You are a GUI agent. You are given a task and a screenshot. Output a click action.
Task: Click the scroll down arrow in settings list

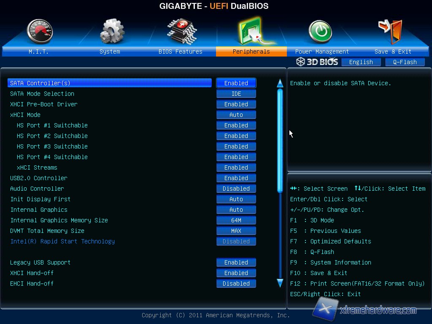[x=280, y=283]
